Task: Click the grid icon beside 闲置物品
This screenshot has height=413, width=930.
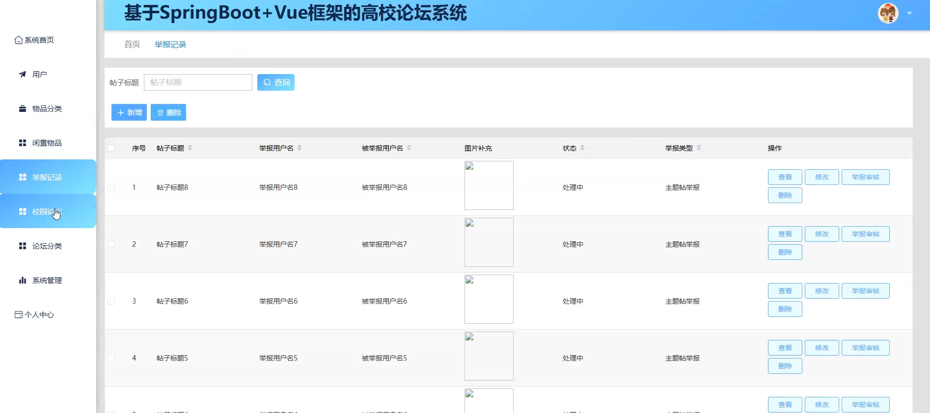Action: [23, 143]
